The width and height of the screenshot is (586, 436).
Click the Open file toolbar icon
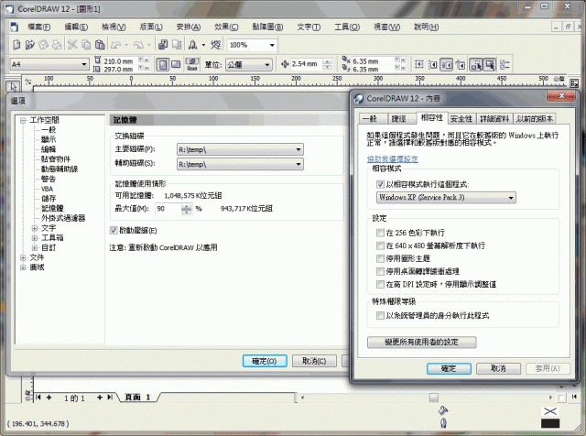pyautogui.click(x=29, y=45)
